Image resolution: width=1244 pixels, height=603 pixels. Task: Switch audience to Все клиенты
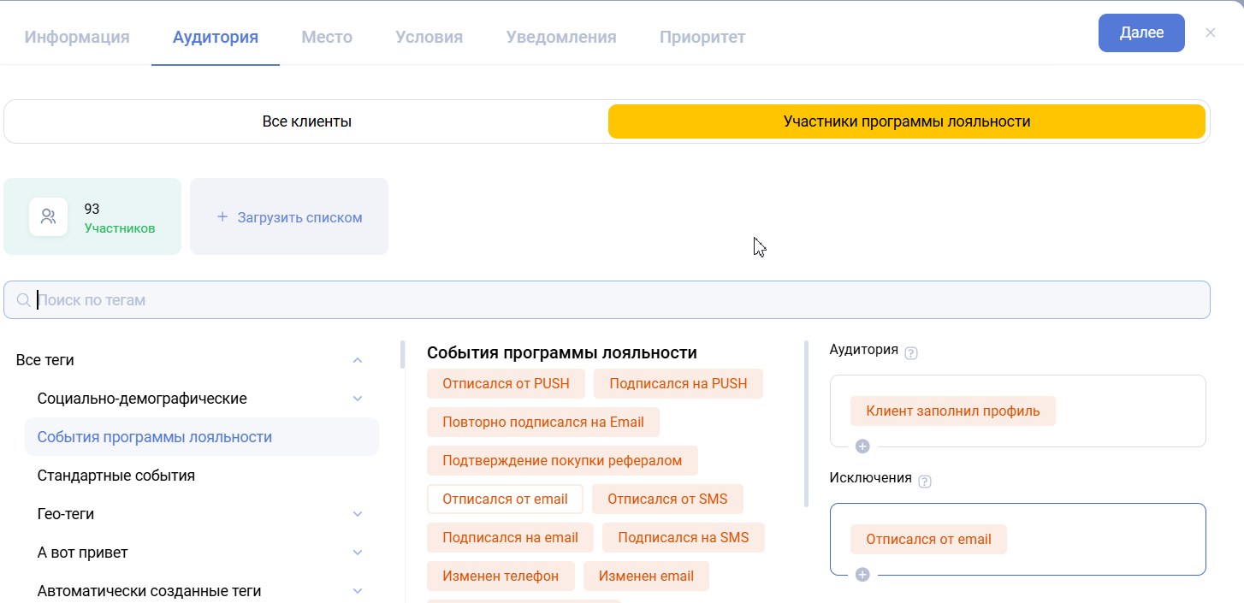306,121
